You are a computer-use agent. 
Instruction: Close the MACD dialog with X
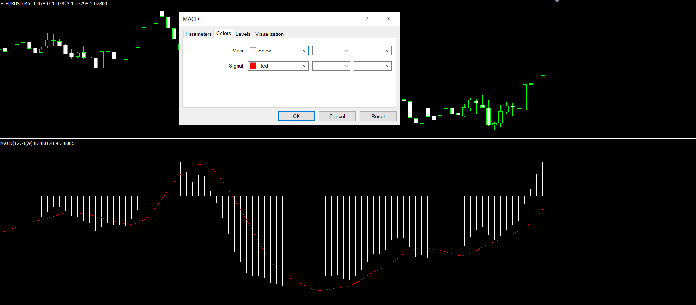coord(389,19)
